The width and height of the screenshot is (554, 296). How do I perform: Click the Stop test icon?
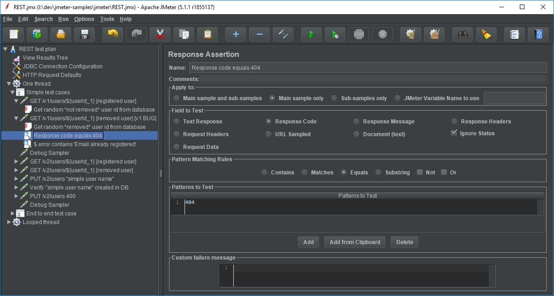[x=359, y=34]
